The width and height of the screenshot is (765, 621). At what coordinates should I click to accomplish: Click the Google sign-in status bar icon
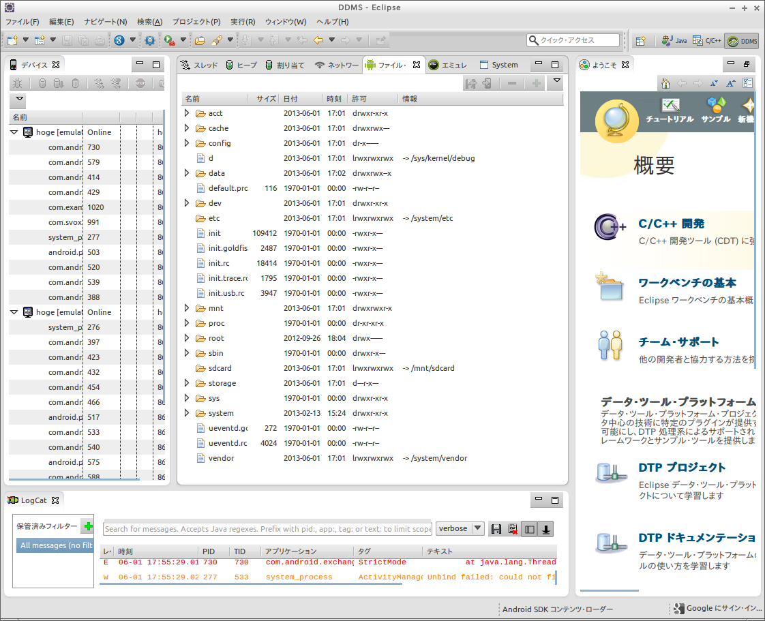(678, 608)
